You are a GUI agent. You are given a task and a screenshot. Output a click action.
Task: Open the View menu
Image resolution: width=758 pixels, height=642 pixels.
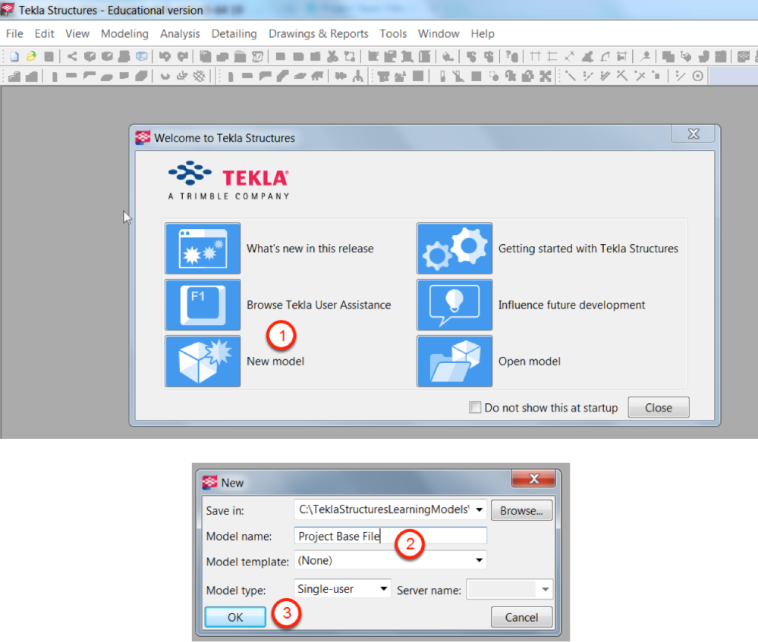[77, 34]
